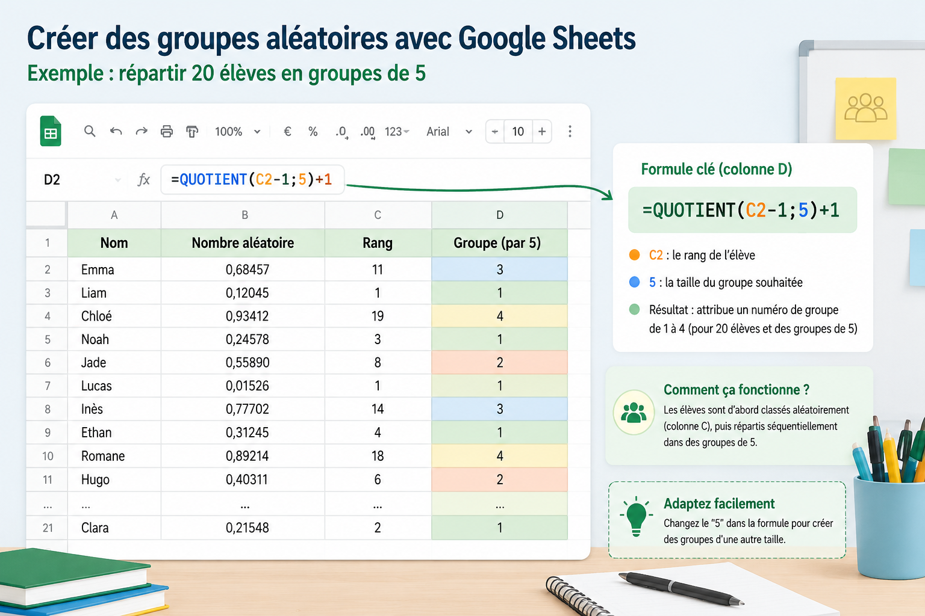Select the cell containing Jade
Image resolution: width=925 pixels, height=616 pixels.
pos(114,363)
